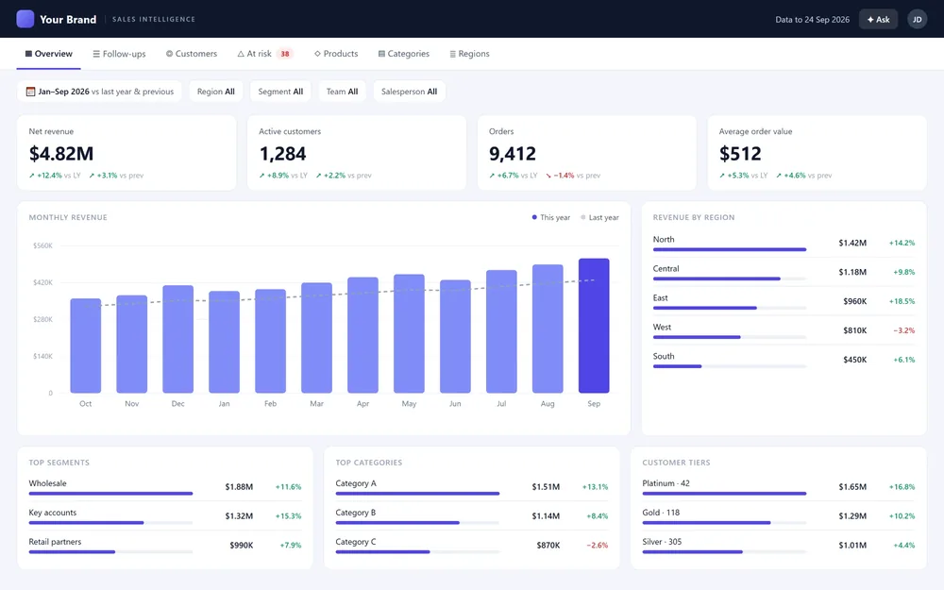
Task: Click the +16.8% Platinum change value
Action: click(x=902, y=486)
